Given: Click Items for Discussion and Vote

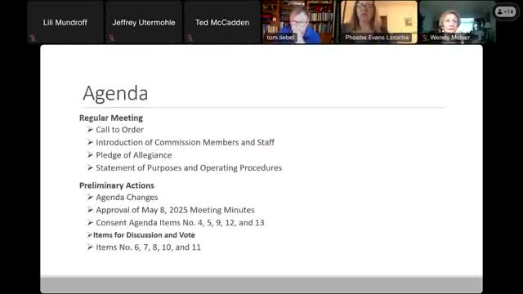Looking at the screenshot, I should tap(144, 235).
